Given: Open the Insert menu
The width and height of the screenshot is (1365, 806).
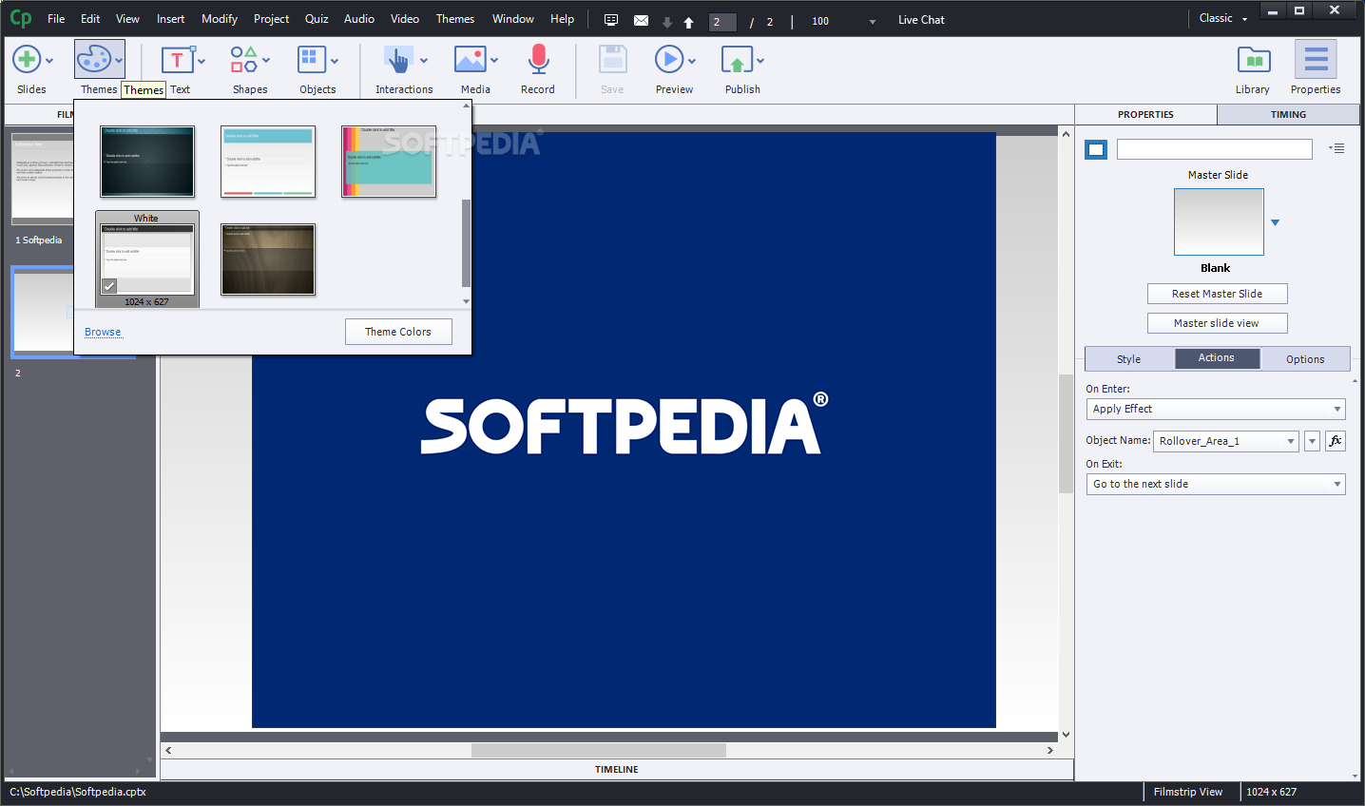Looking at the screenshot, I should 171,19.
